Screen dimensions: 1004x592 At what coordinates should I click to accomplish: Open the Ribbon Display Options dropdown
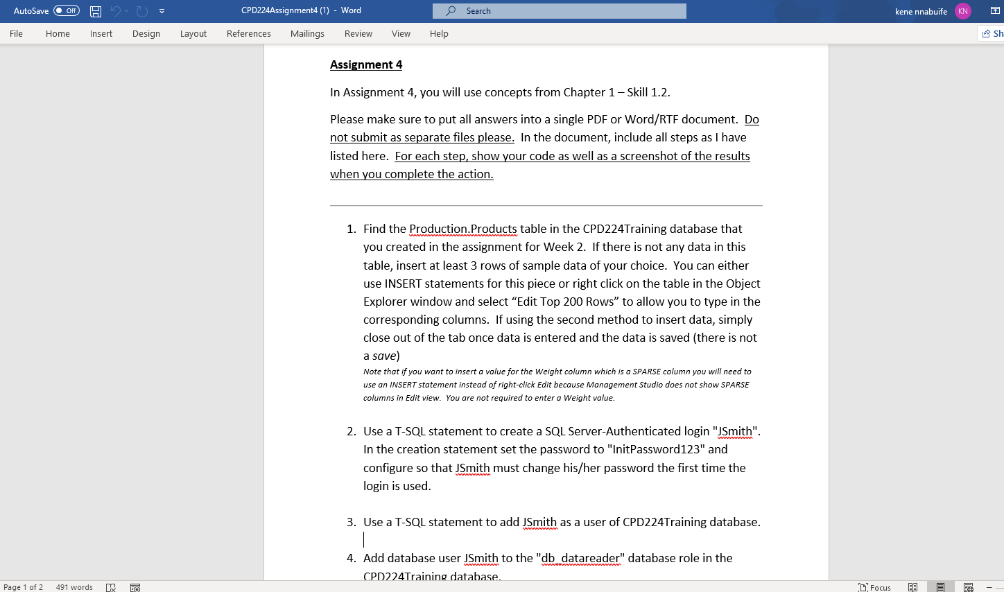pos(996,10)
